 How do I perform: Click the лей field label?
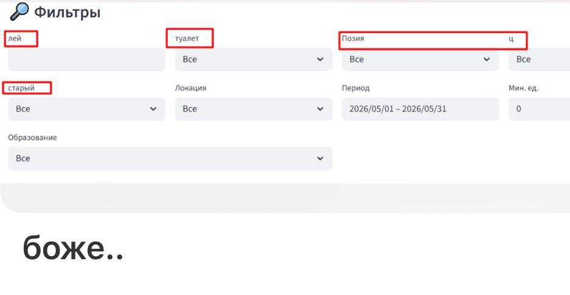(x=15, y=38)
